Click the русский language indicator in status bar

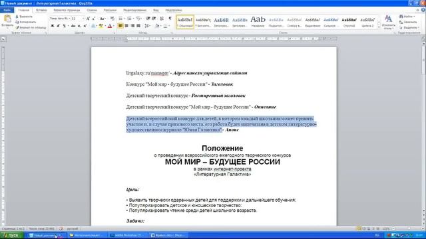point(73,228)
